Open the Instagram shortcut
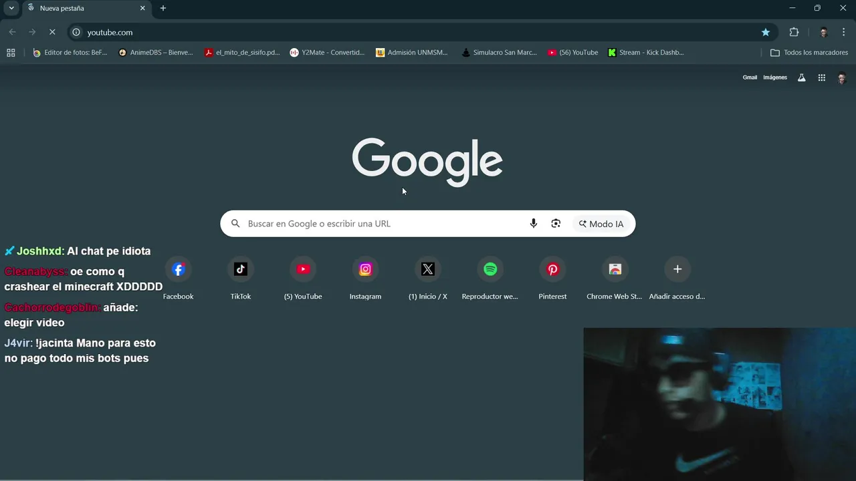856x481 pixels. [x=365, y=279]
